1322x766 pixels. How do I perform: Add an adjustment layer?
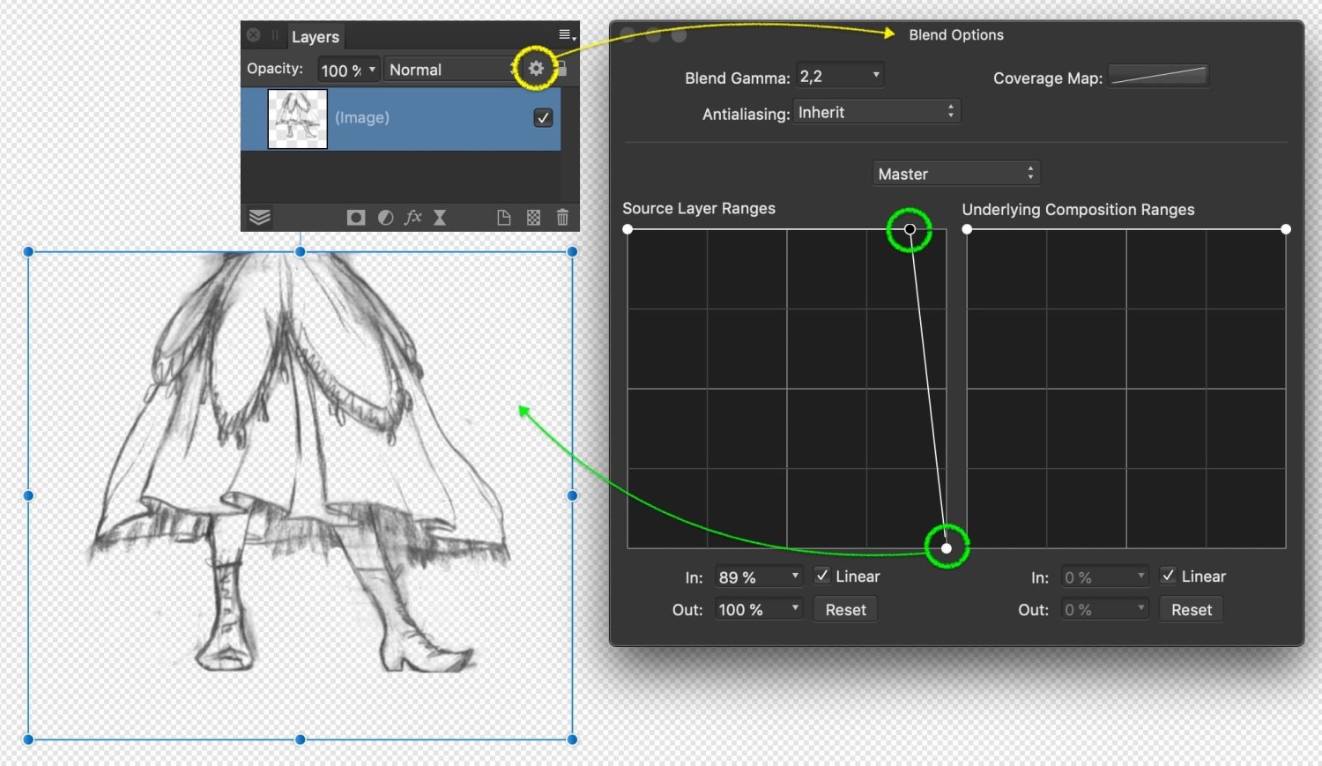tap(385, 218)
